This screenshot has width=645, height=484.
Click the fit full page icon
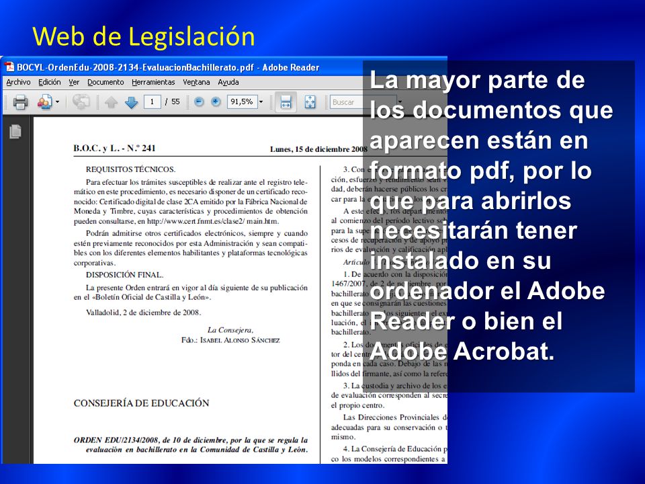click(x=310, y=102)
